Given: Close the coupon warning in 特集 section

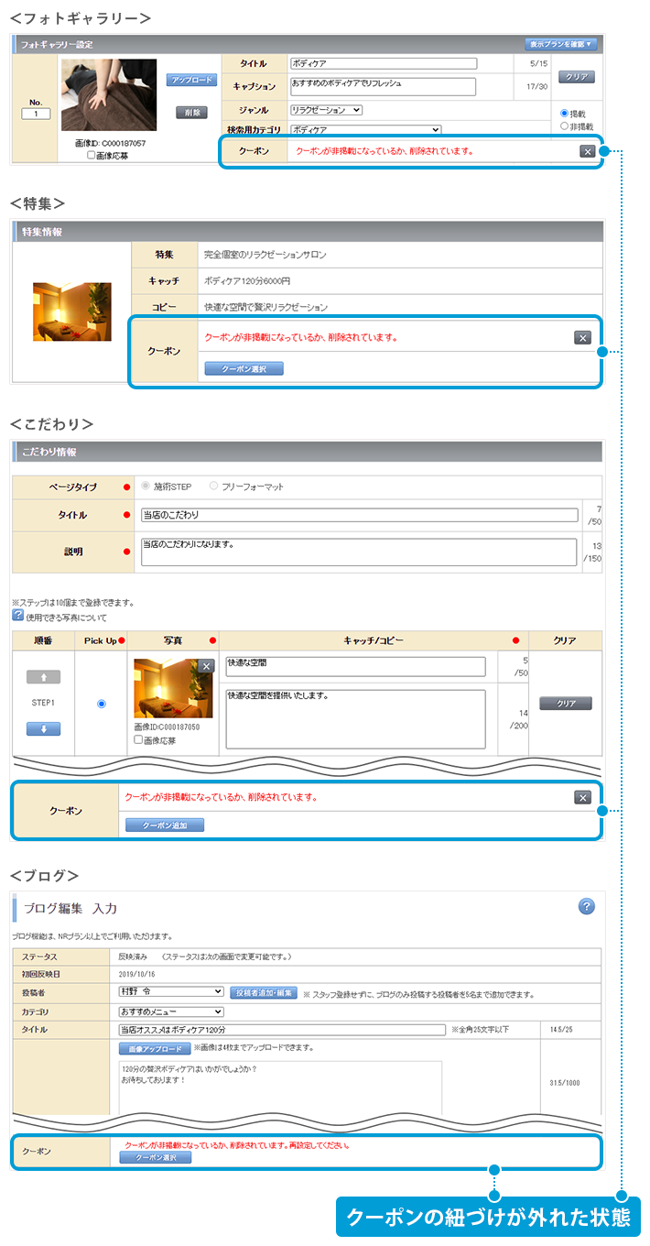Looking at the screenshot, I should coord(582,338).
